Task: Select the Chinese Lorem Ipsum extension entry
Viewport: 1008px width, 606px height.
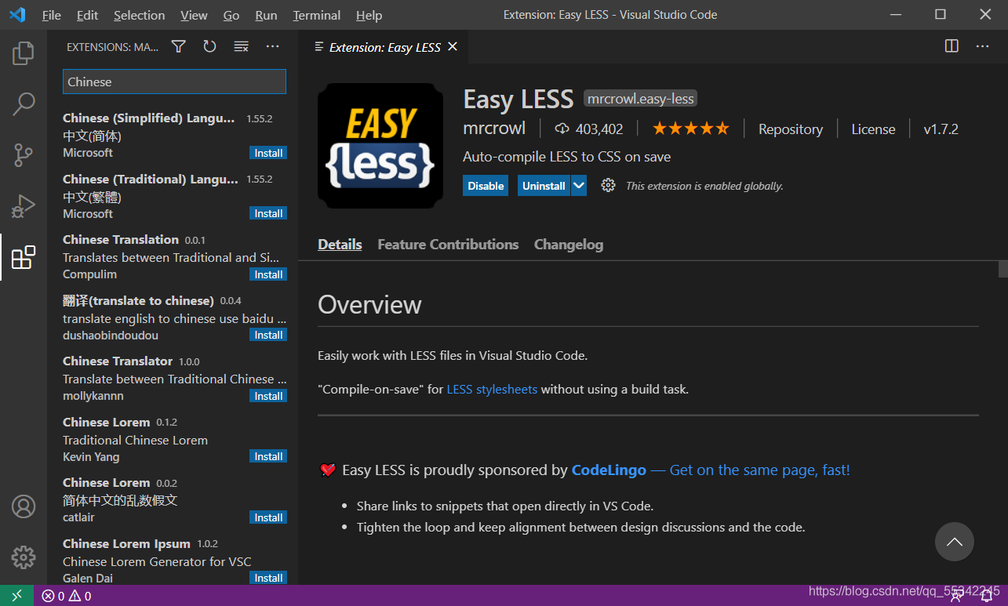Action: [x=174, y=561]
